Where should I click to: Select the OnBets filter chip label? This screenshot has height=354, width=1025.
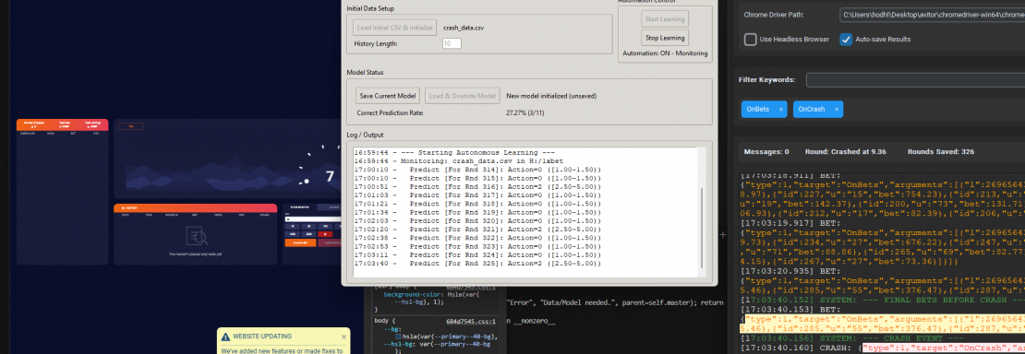point(758,110)
